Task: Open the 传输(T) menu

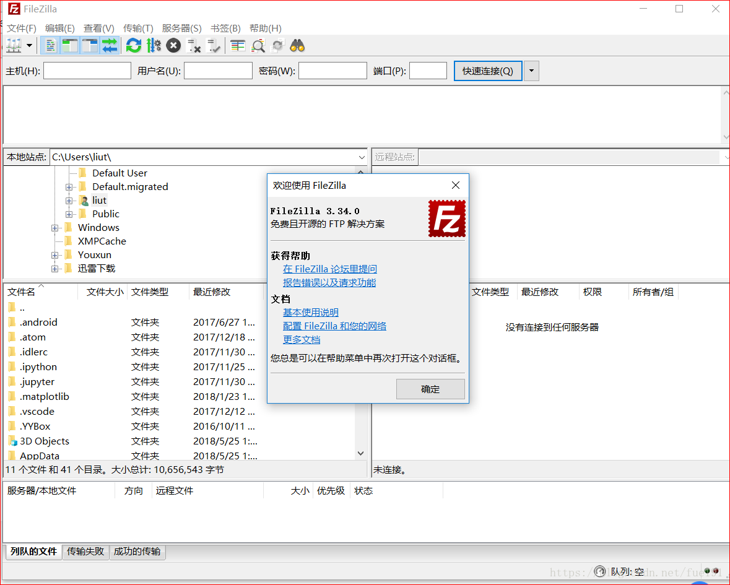Action: (138, 28)
